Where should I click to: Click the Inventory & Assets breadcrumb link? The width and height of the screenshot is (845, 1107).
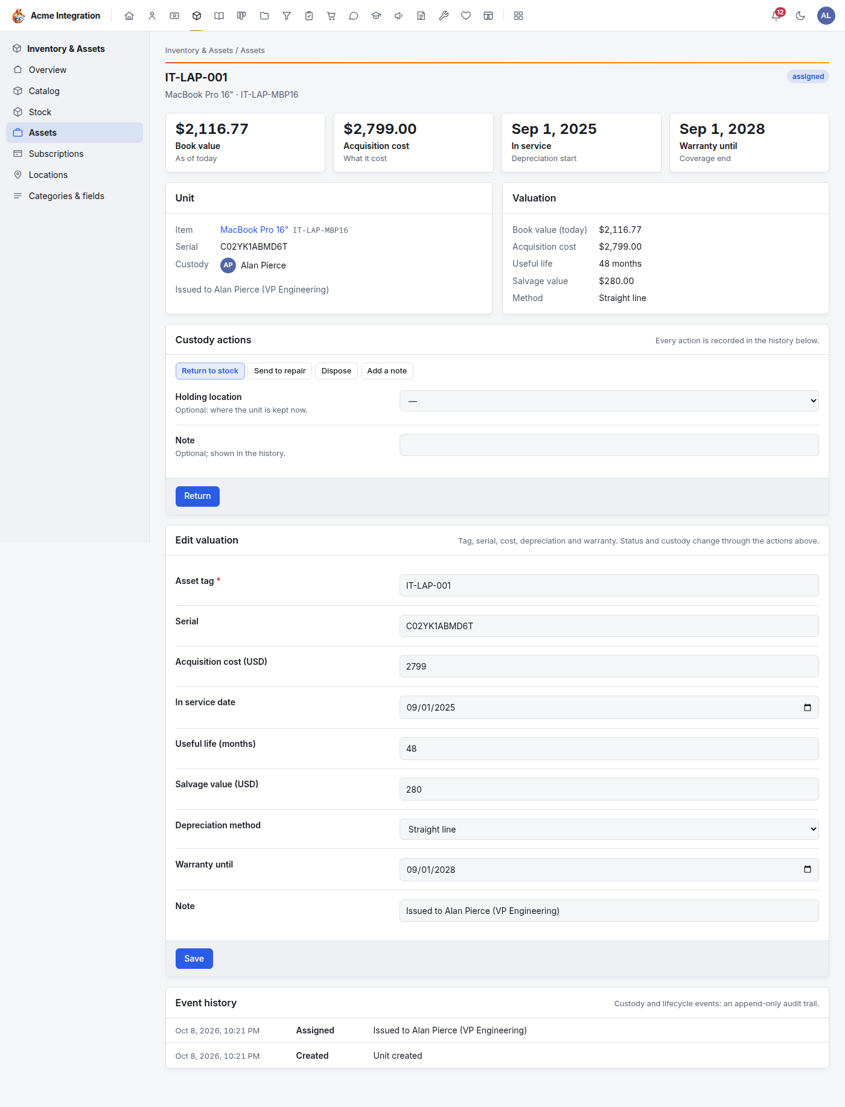(x=199, y=51)
